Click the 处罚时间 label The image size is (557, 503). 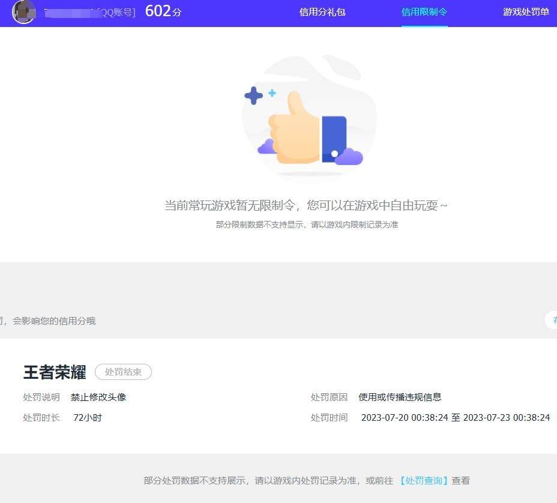coord(330,417)
